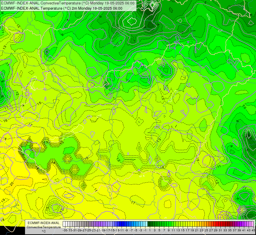Click the -35 value on the legend scale
256x235 pixels.
(65, 231)
